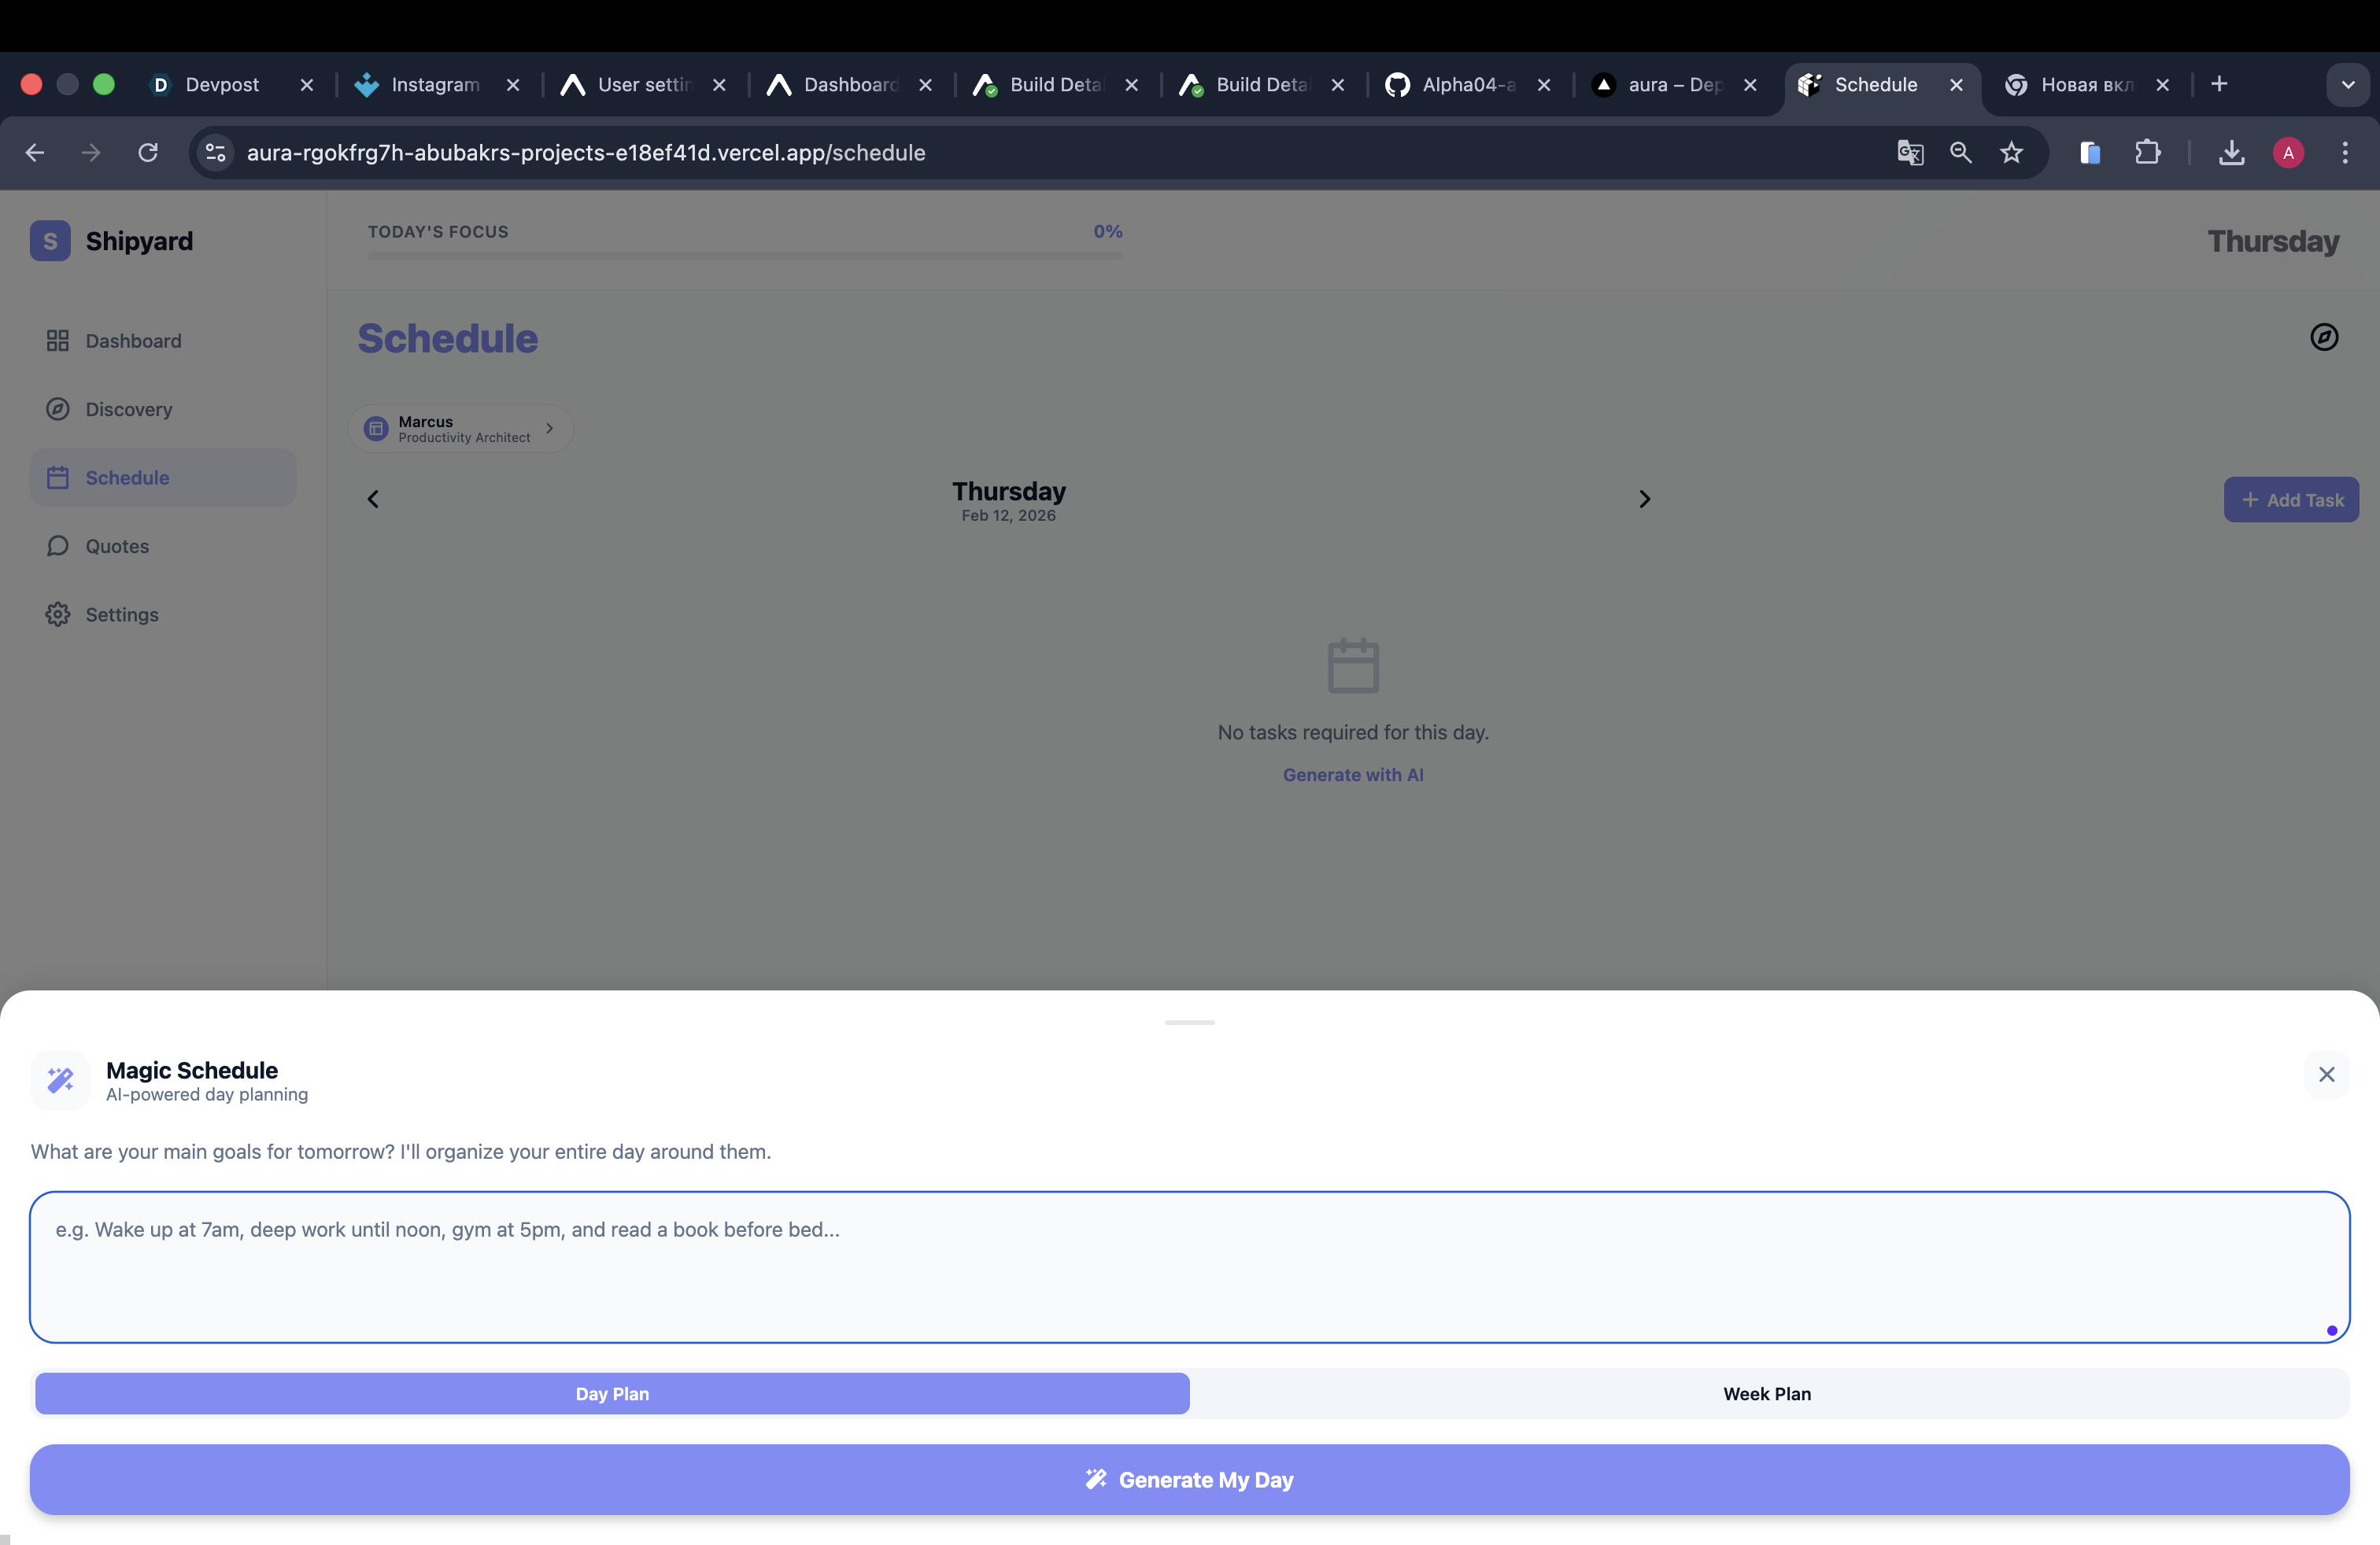Click the magic wand icon in panel header
Image resolution: width=2380 pixels, height=1545 pixels.
coord(60,1080)
